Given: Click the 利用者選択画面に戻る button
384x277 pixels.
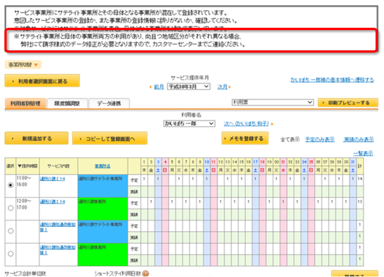Looking at the screenshot, I should (42, 81).
